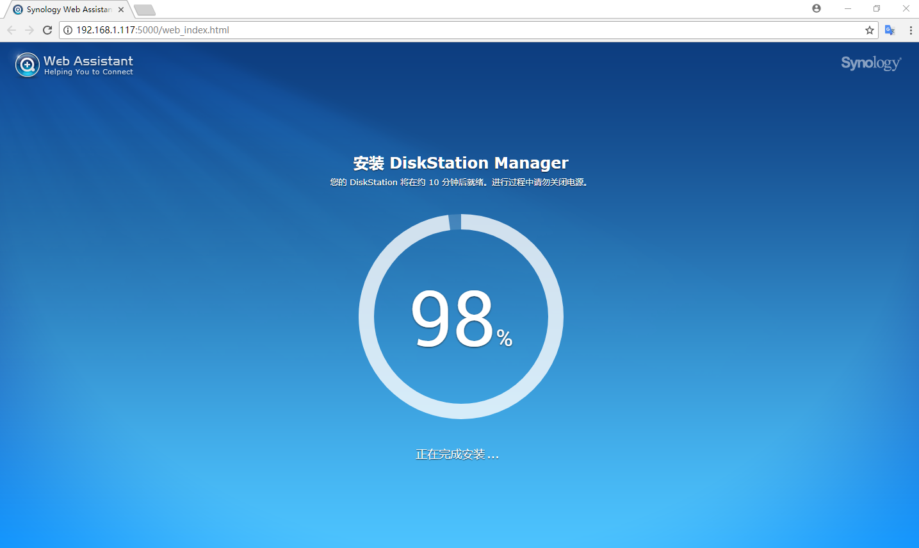Screen dimensions: 919x548
Task: Click the browser back arrow
Action: pyautogui.click(x=12, y=30)
